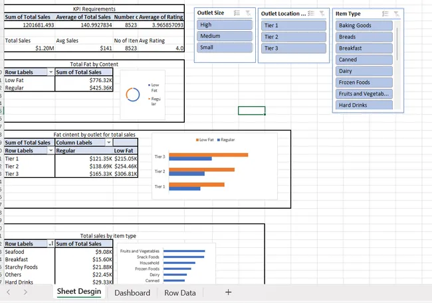Click the $776.32K Low Fat cell
This screenshot has width=432, height=303.
[84, 80]
